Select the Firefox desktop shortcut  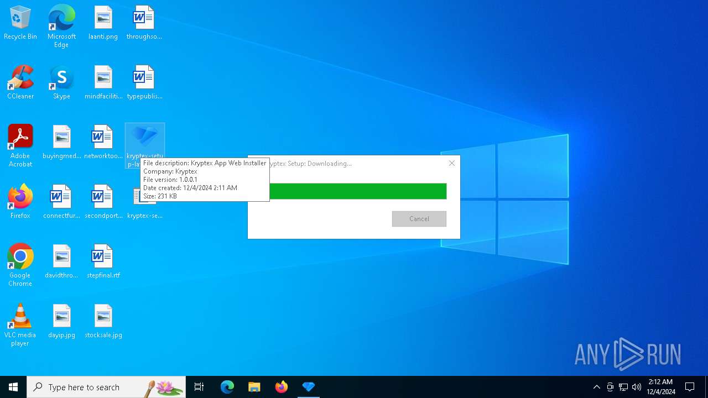(x=20, y=202)
